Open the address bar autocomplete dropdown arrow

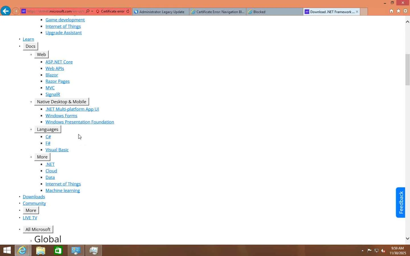point(92,11)
